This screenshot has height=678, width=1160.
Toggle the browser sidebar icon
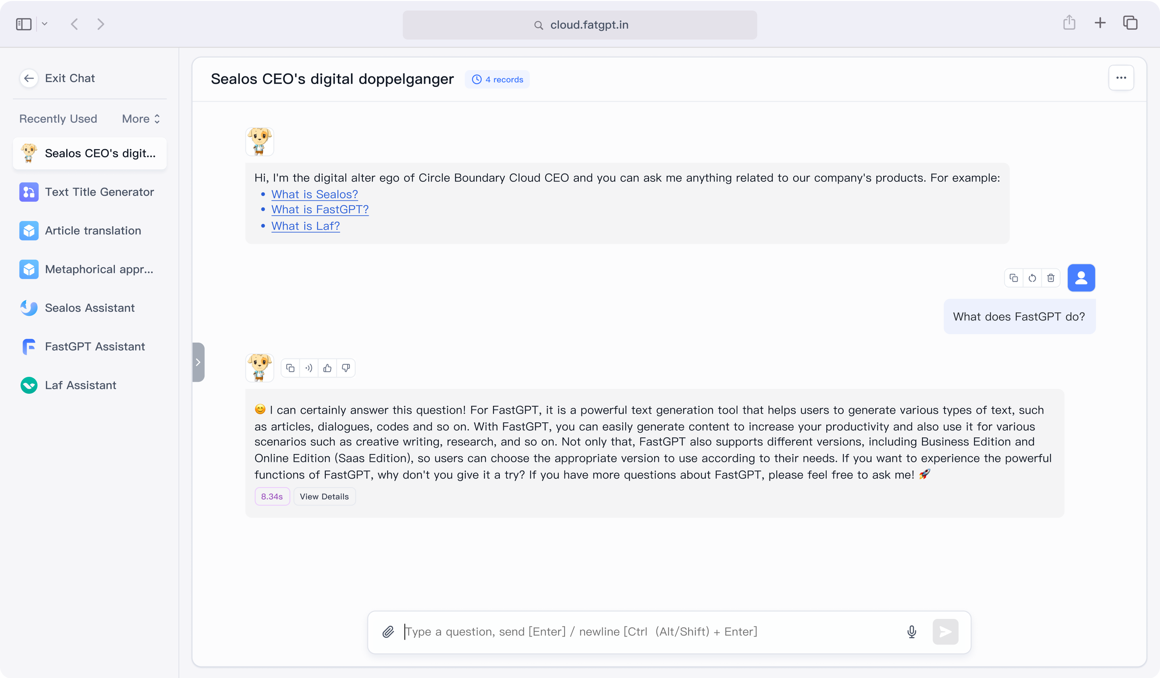click(23, 24)
